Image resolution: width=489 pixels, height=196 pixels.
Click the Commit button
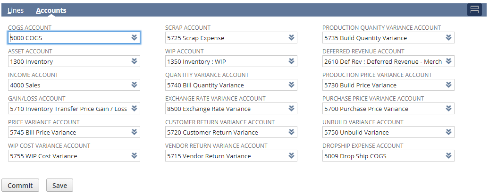(20, 186)
